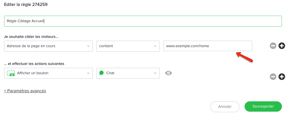The image size is (286, 115).
Task: Open the 'contient' operator dropdown
Action: pyautogui.click(x=128, y=46)
